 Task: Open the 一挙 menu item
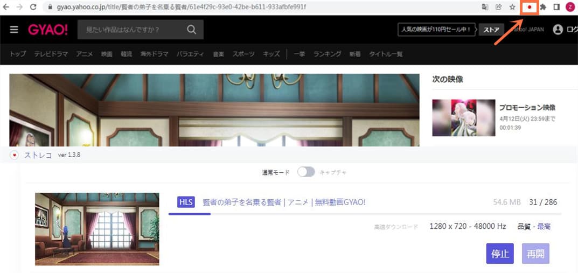coord(300,54)
